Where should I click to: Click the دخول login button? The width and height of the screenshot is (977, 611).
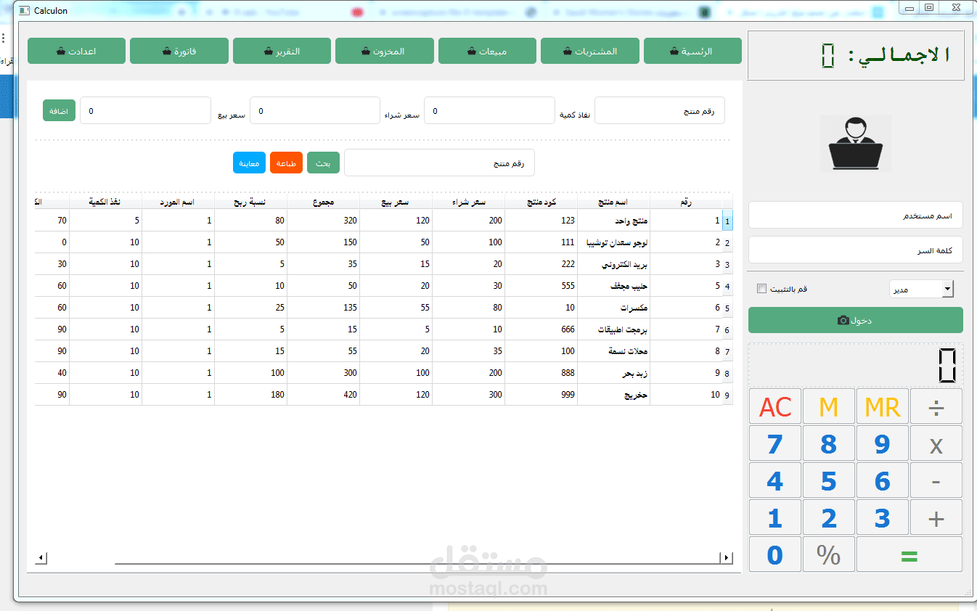tap(856, 320)
